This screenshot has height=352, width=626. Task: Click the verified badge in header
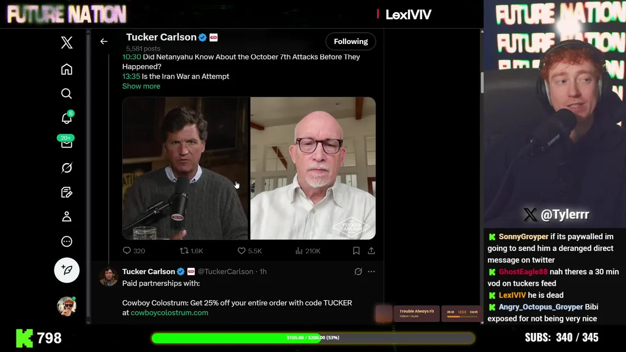(202, 37)
